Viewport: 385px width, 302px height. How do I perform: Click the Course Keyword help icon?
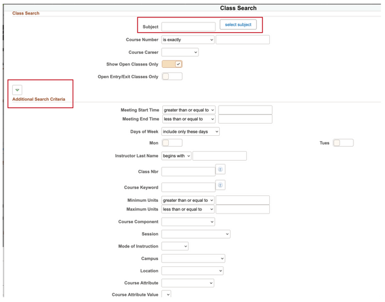(x=220, y=185)
